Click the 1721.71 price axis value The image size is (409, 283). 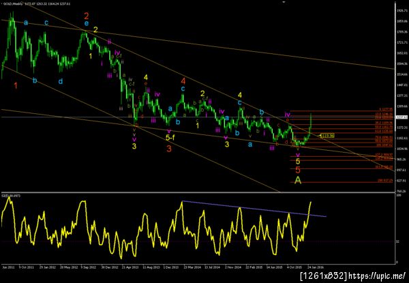tap(402, 42)
